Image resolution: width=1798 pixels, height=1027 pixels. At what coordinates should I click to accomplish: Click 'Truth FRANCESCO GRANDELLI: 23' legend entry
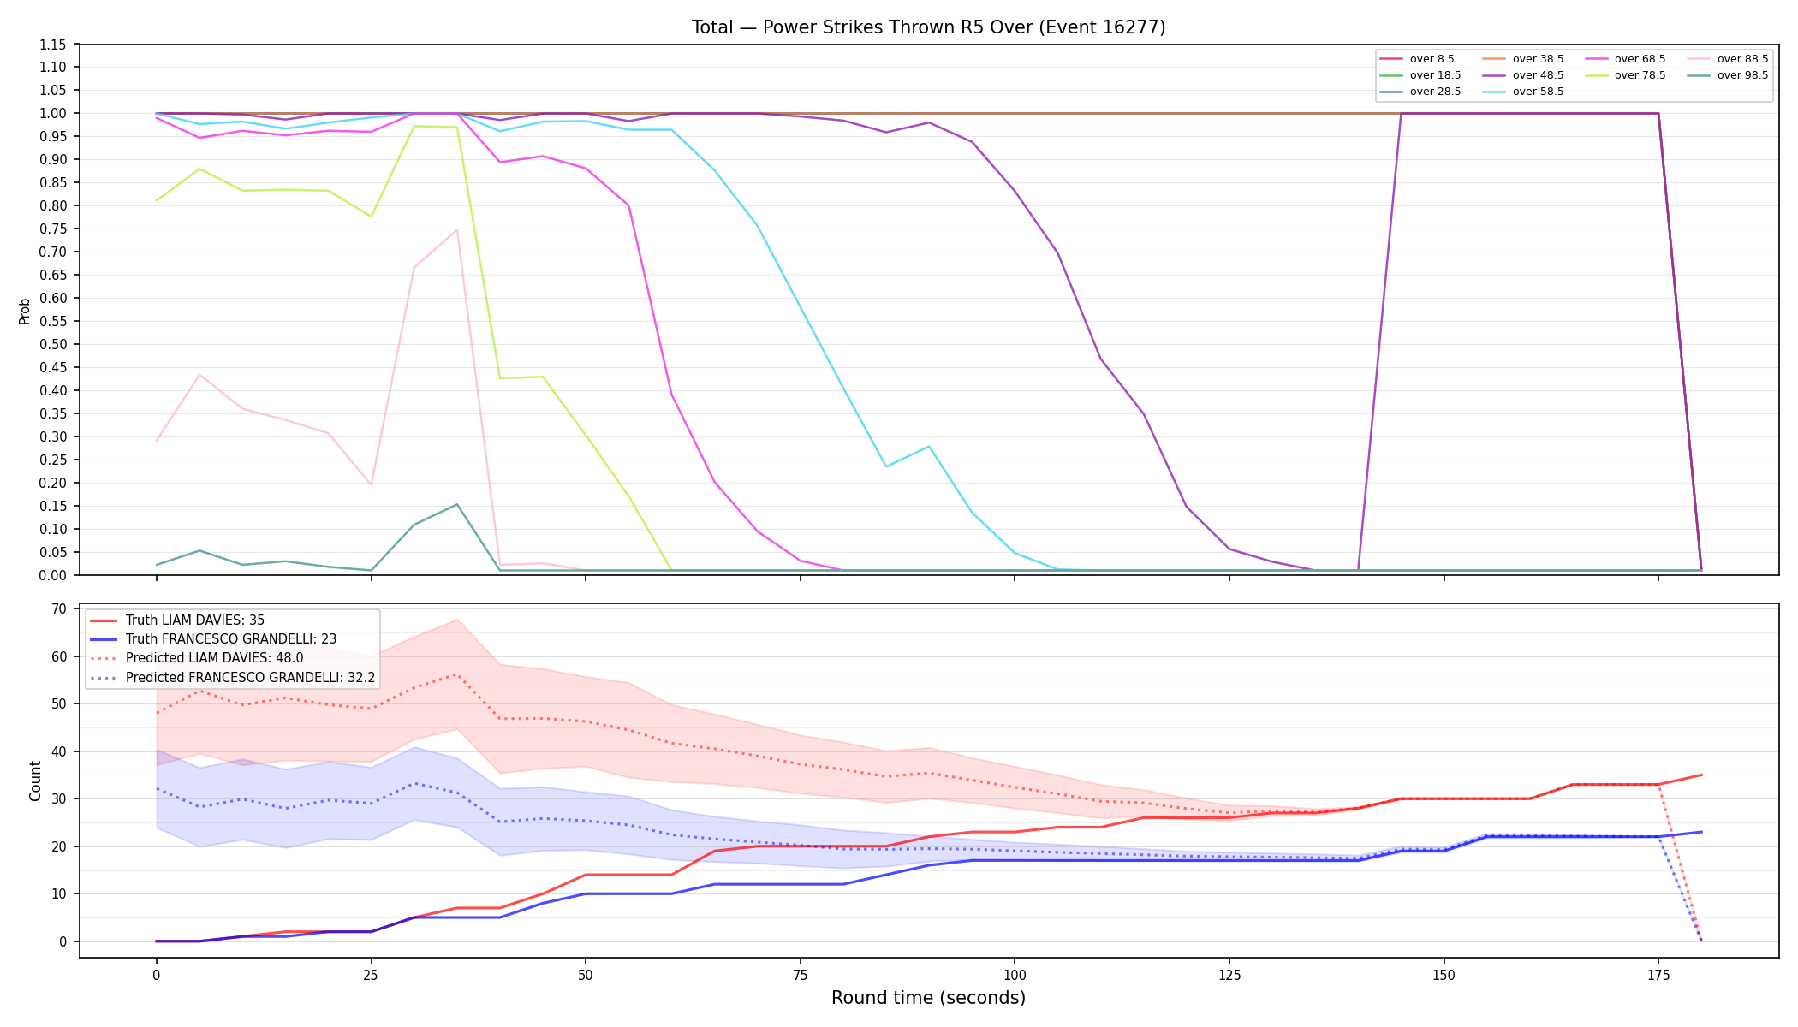tap(213, 639)
